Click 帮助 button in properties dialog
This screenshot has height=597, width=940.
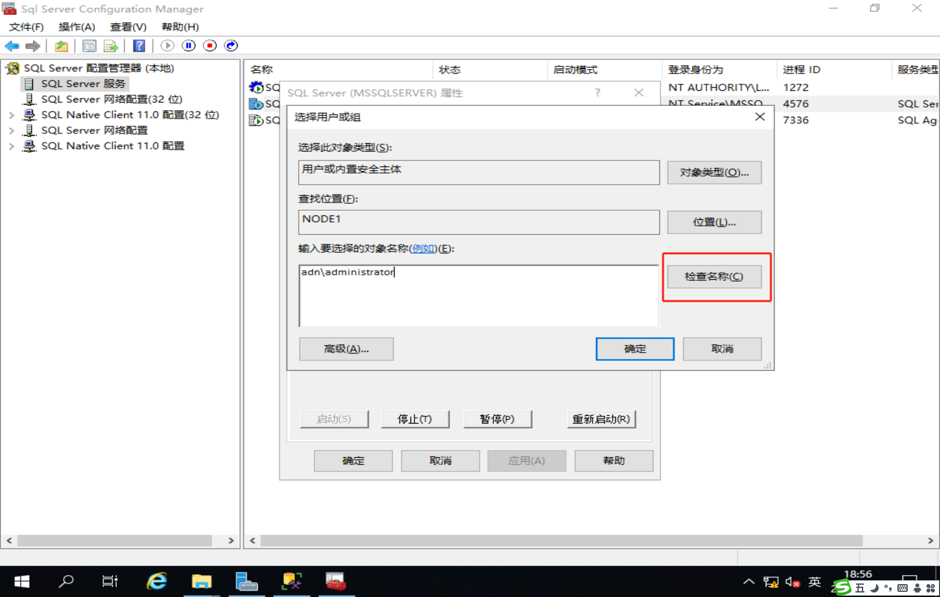(614, 461)
